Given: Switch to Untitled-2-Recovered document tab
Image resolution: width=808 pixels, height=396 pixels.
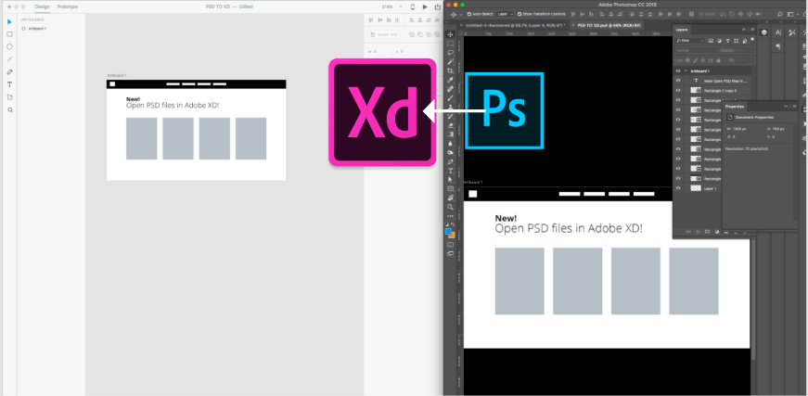Looking at the screenshot, I should (x=515, y=25).
